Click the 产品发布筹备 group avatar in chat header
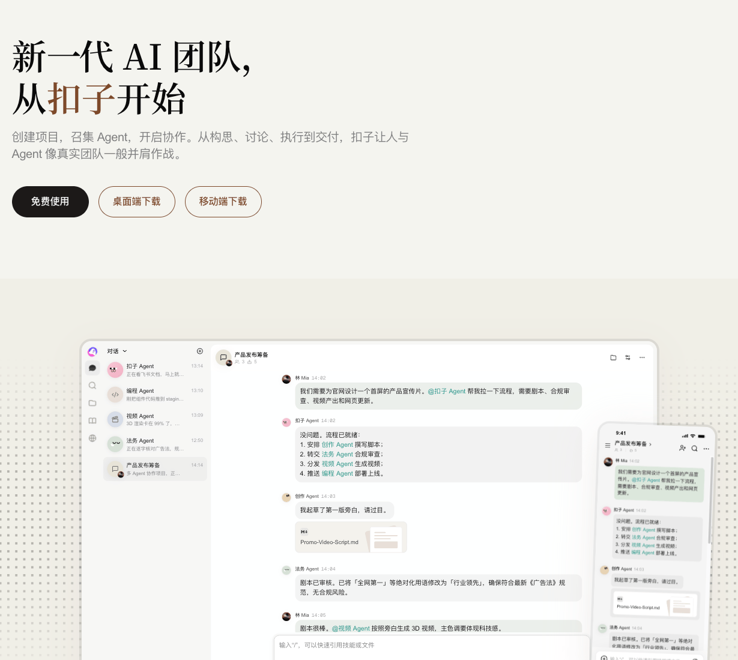The image size is (738, 660). point(223,357)
